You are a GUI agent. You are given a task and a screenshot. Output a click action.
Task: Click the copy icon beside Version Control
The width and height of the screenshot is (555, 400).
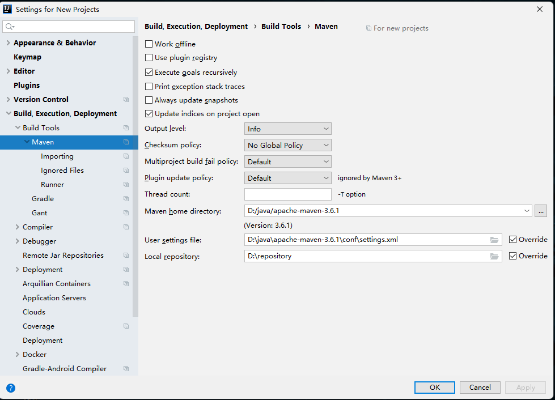point(126,99)
